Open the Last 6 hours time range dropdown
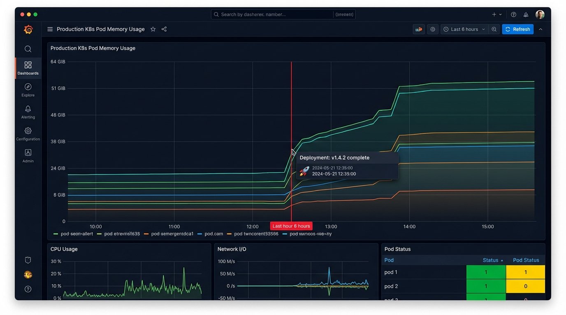566x315 pixels. coord(464,29)
